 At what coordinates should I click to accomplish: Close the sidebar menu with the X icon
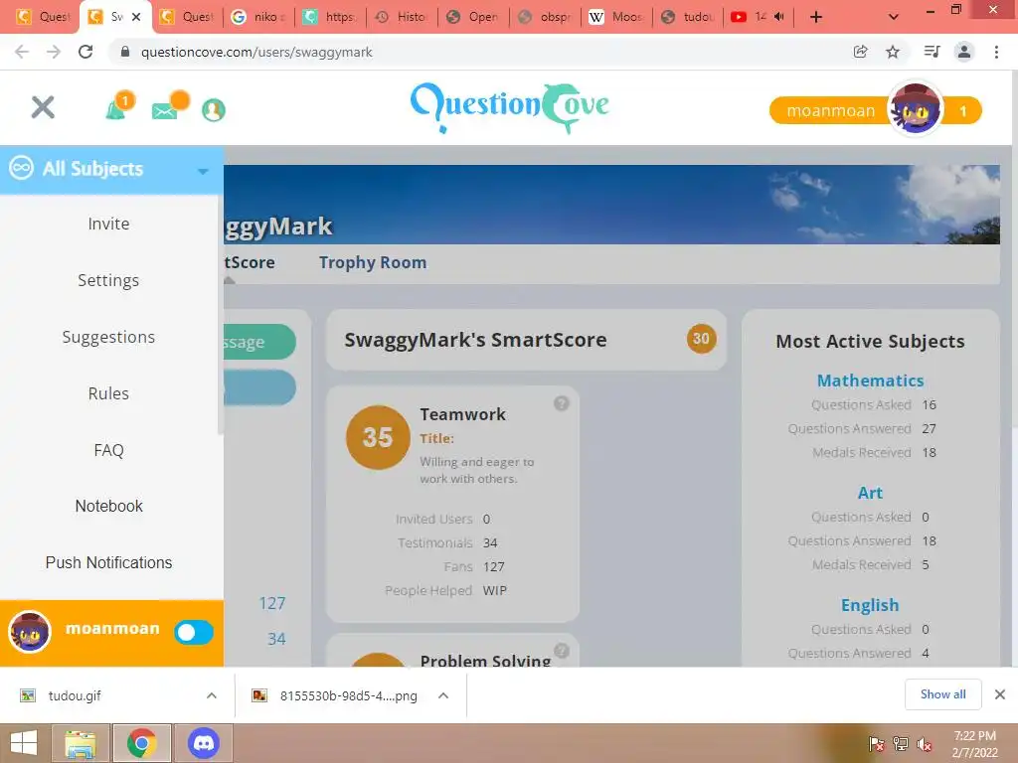click(x=43, y=107)
